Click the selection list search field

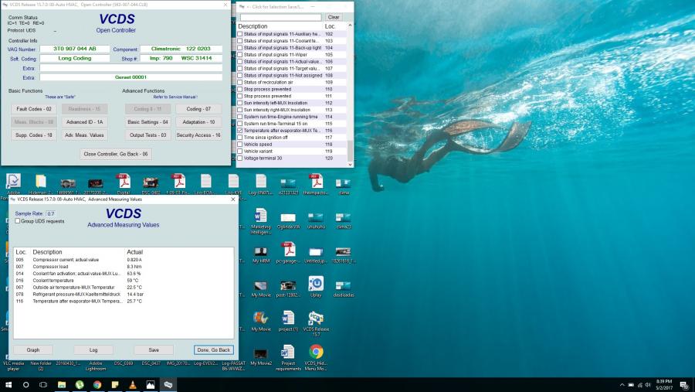click(x=280, y=17)
